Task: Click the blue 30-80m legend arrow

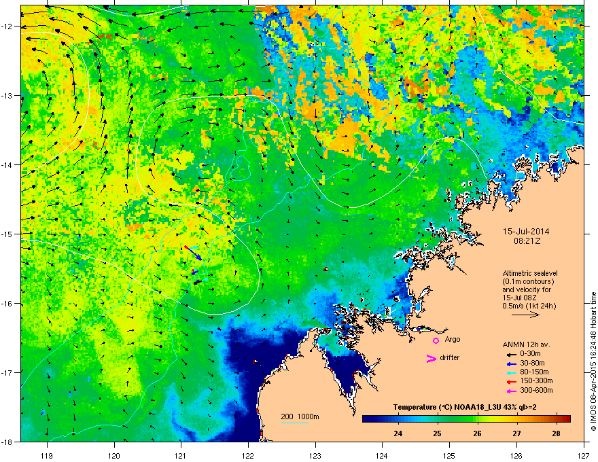Action: 512,363
